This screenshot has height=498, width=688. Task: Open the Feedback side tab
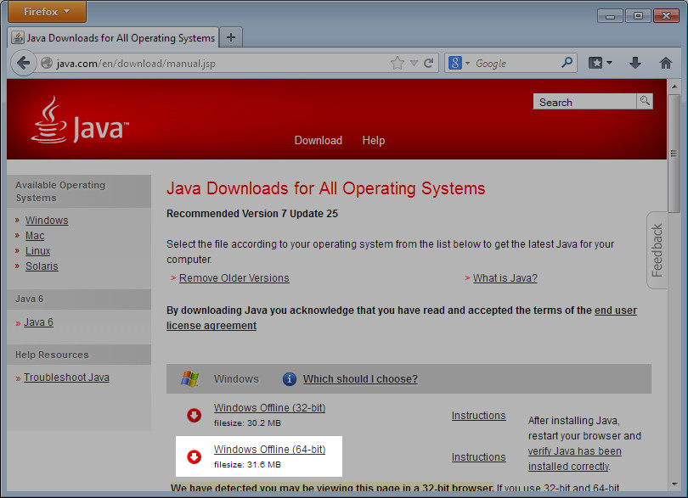[657, 250]
